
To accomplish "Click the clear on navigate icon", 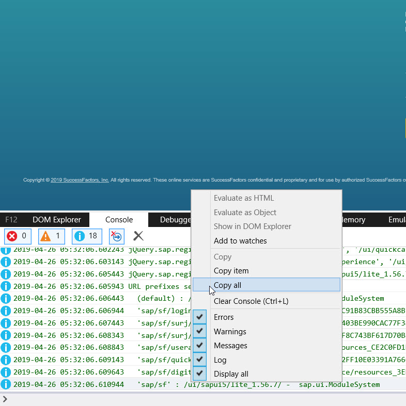I will 117,236.
